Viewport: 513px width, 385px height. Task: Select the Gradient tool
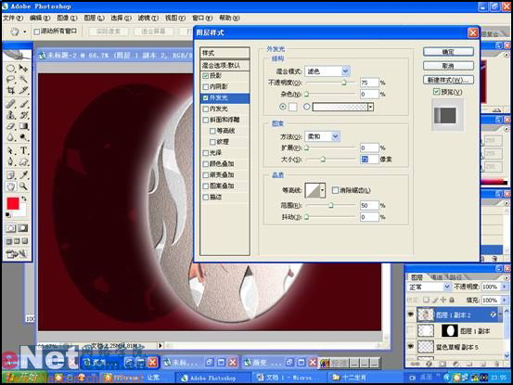[x=23, y=126]
